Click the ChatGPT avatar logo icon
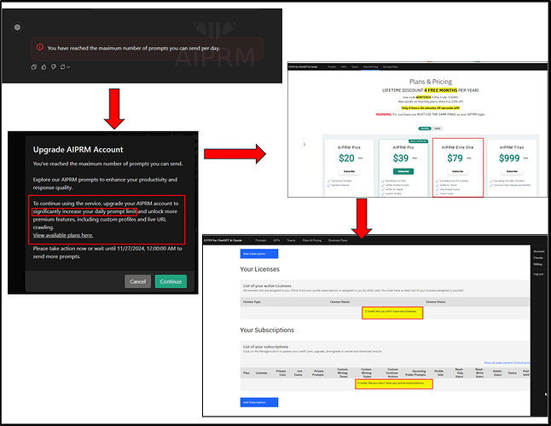This screenshot has height=426, width=551. click(x=17, y=27)
